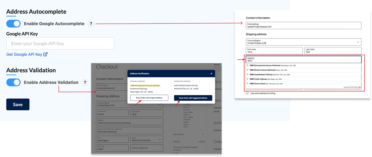
Task: Click the Subtotal $120.00 amount
Action: (x=201, y=142)
